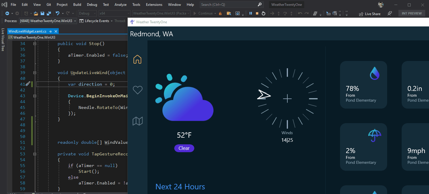The height and width of the screenshot is (194, 429).
Task: Click the Next 24 Hours heading
Action: point(180,187)
